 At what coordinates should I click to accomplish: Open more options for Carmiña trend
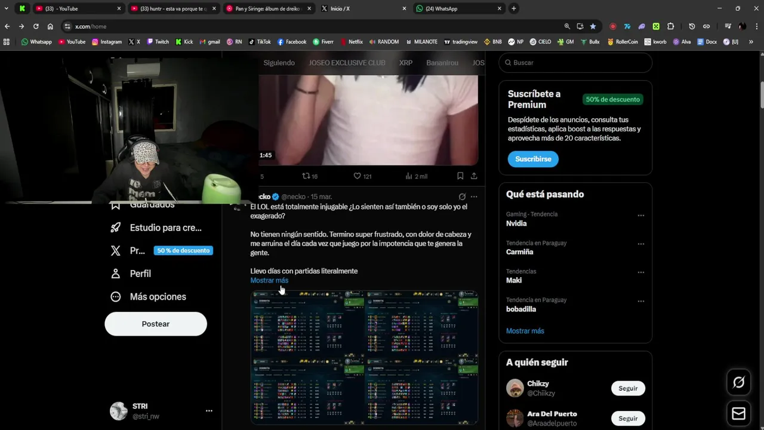coord(640,244)
